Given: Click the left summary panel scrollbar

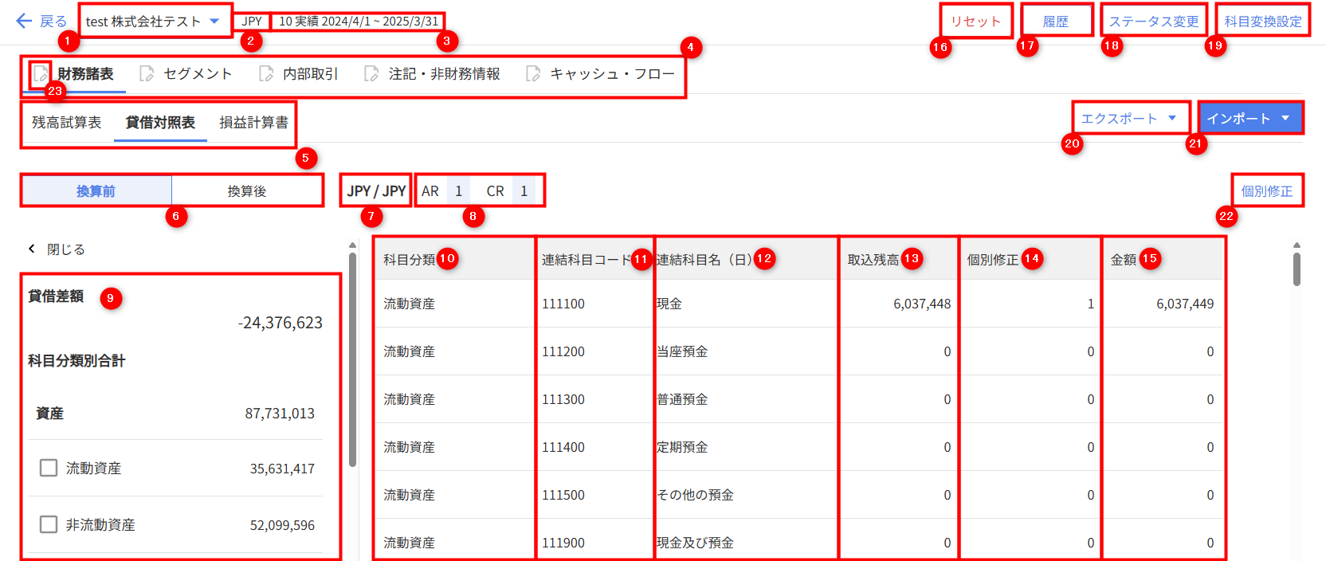Looking at the screenshot, I should tap(352, 359).
